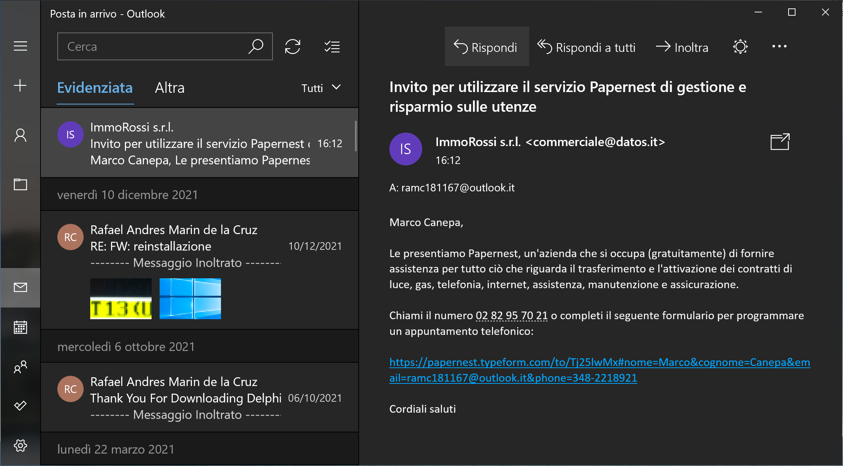843x466 pixels.
Task: Open Thank You For Downloading Delphi email
Action: tap(199, 397)
